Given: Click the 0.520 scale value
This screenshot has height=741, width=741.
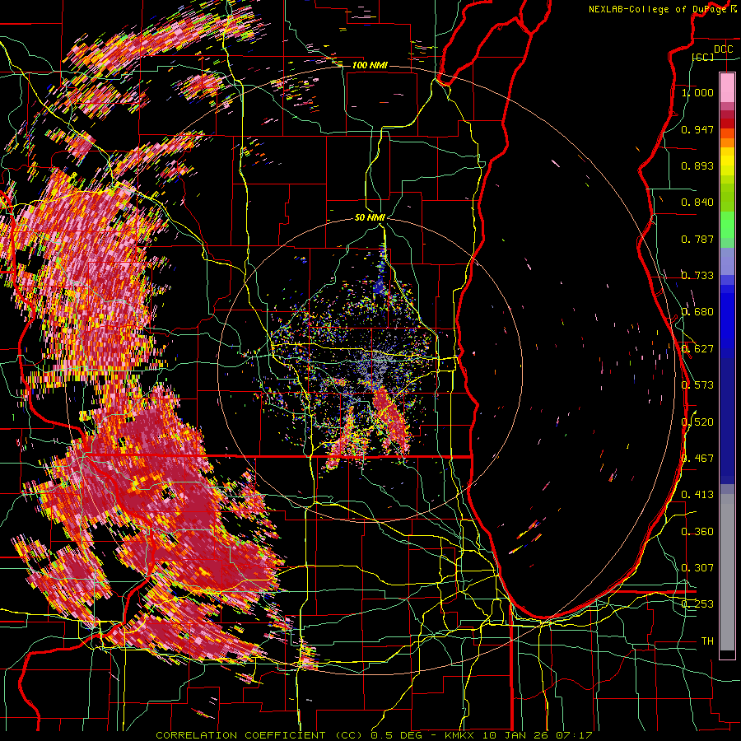Looking at the screenshot, I should point(697,422).
